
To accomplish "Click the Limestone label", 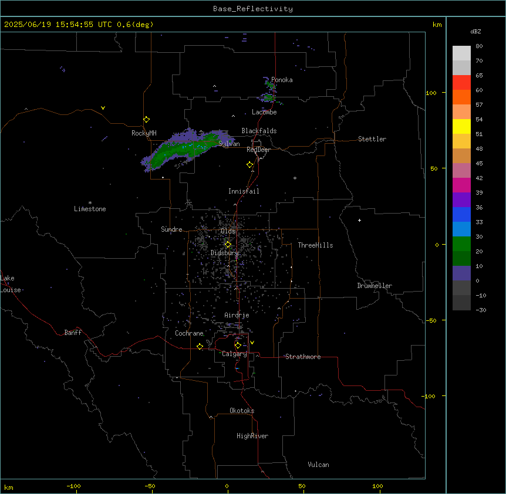I will pyautogui.click(x=90, y=209).
